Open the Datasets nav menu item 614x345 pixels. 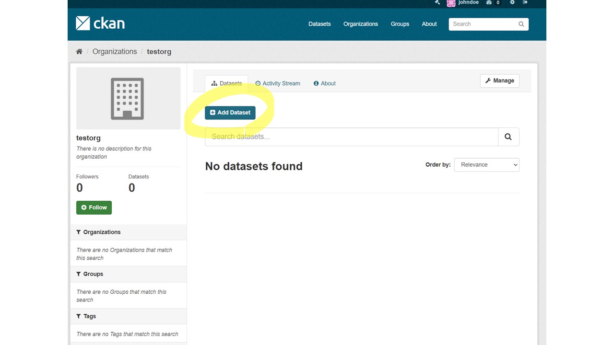[x=319, y=24]
